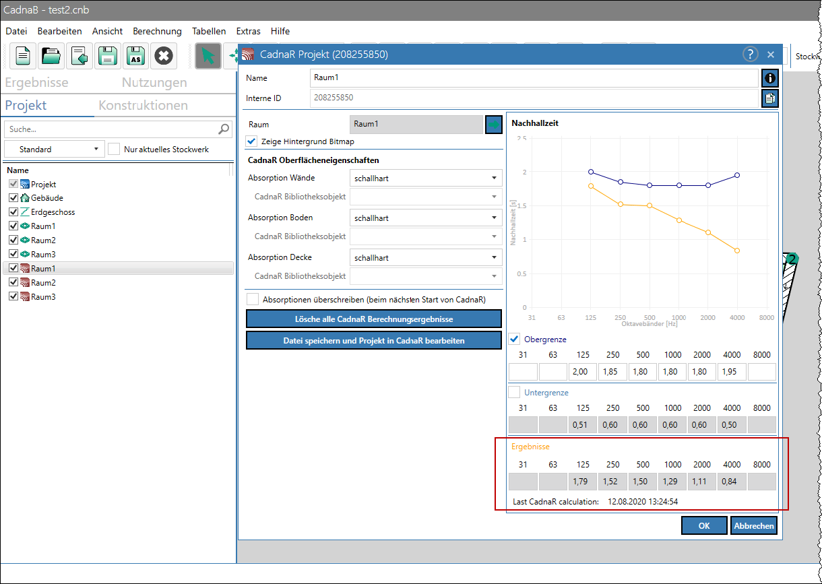Select the green arrow pointer tool
This screenshot has height=584, width=822.
click(x=208, y=56)
